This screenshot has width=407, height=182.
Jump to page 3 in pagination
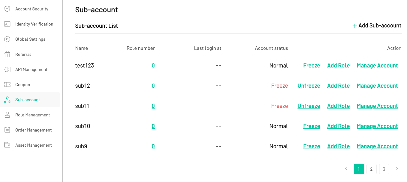384,169
